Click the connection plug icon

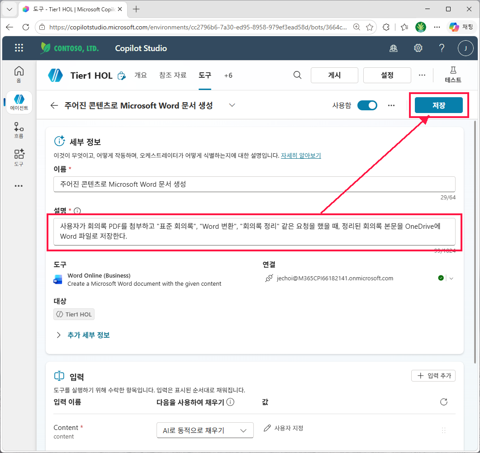269,278
